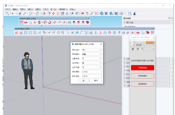
Task: Activate the Push/Pull tool
Action: tap(44, 14)
